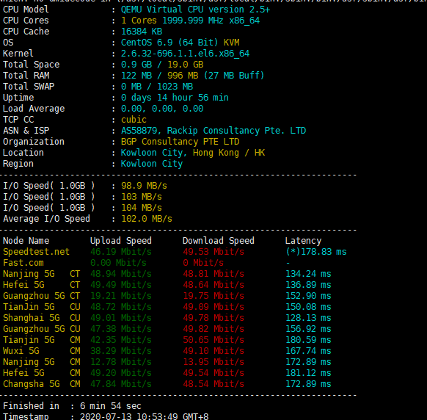Select the Shanghai 5G CU node name
This screenshot has width=427, height=420.
click(x=41, y=318)
